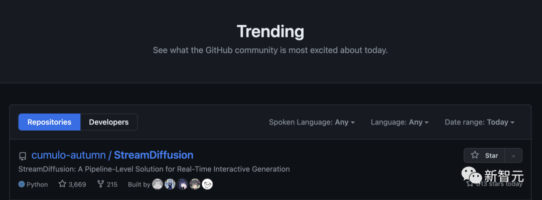
Task: Open the cumulo-autumn owner link
Action: [x=68, y=155]
